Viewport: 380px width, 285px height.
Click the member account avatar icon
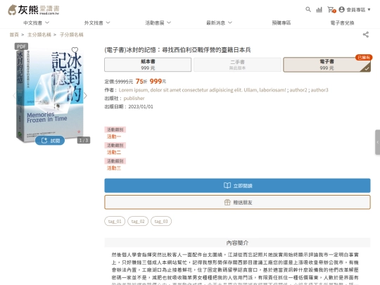(341, 10)
